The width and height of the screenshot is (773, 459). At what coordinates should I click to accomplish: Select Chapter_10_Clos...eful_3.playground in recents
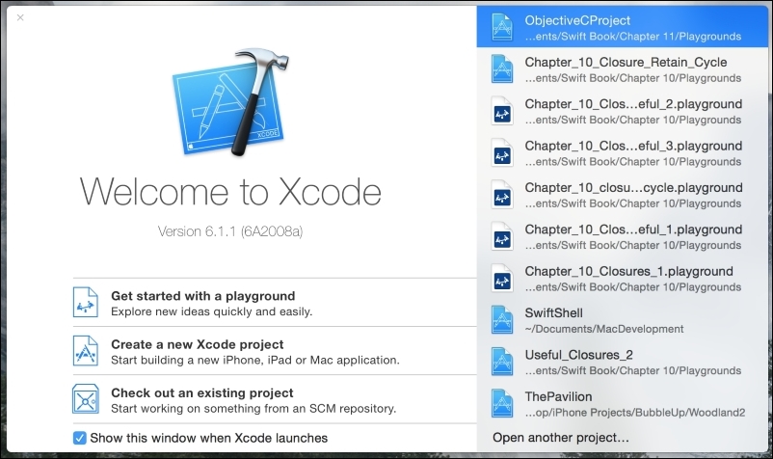[x=622, y=152]
